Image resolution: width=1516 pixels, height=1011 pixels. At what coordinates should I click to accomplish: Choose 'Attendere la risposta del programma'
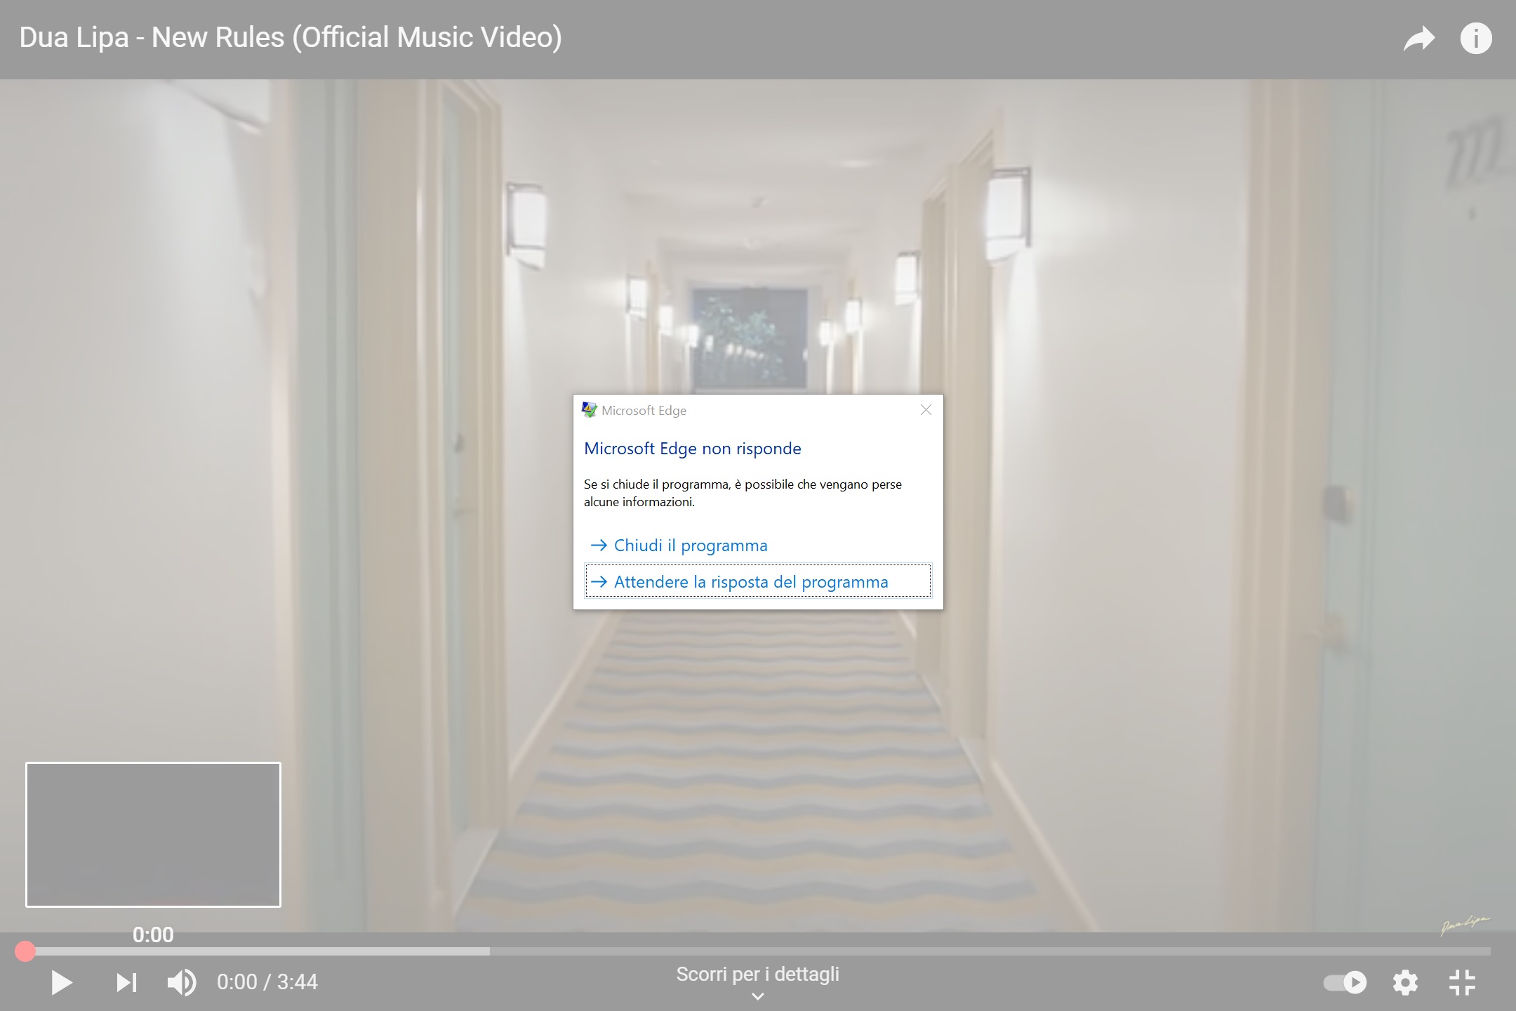pos(758,581)
